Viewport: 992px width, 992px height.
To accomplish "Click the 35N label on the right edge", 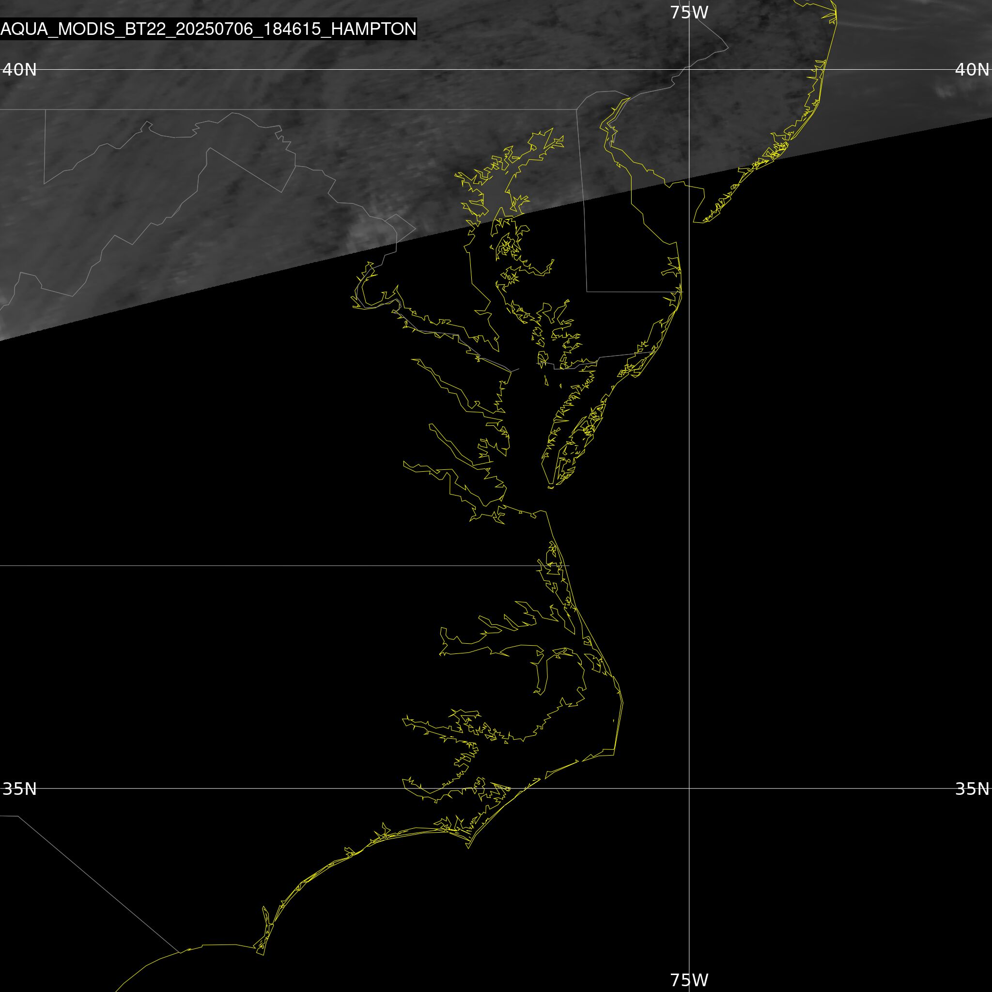I will click(972, 789).
